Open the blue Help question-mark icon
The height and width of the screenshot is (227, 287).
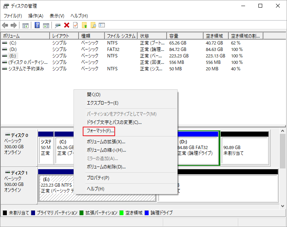(37, 25)
